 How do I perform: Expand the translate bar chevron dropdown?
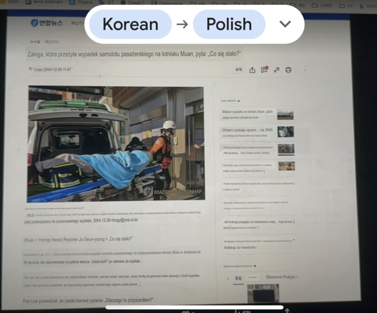point(285,24)
